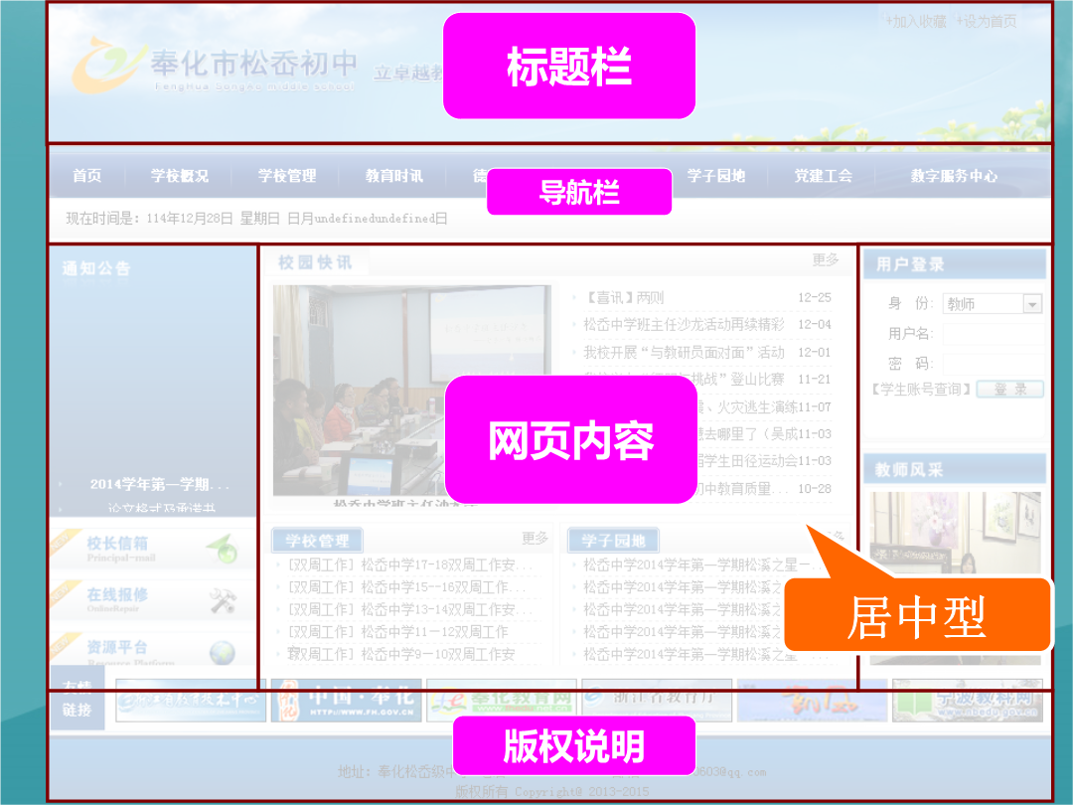This screenshot has width=1073, height=805.
Task: Click the 教师风采 panel heading
Action: coord(909,469)
